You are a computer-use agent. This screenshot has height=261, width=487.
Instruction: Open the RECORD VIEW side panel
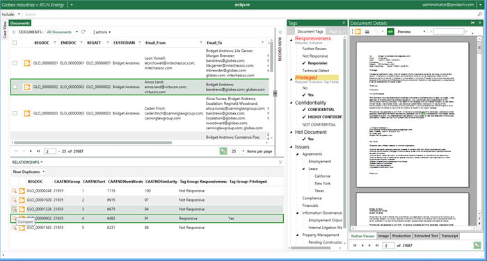pos(280,49)
